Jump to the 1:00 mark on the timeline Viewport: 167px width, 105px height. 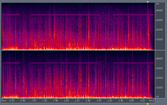pos(34,101)
